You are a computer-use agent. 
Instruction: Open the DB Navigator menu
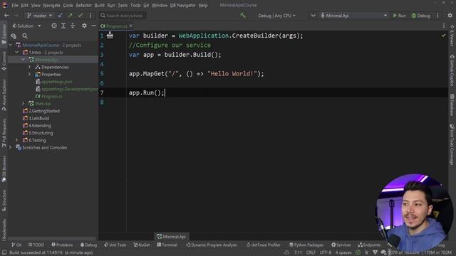(x=183, y=5)
